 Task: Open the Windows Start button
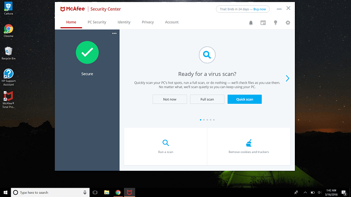tap(5, 192)
